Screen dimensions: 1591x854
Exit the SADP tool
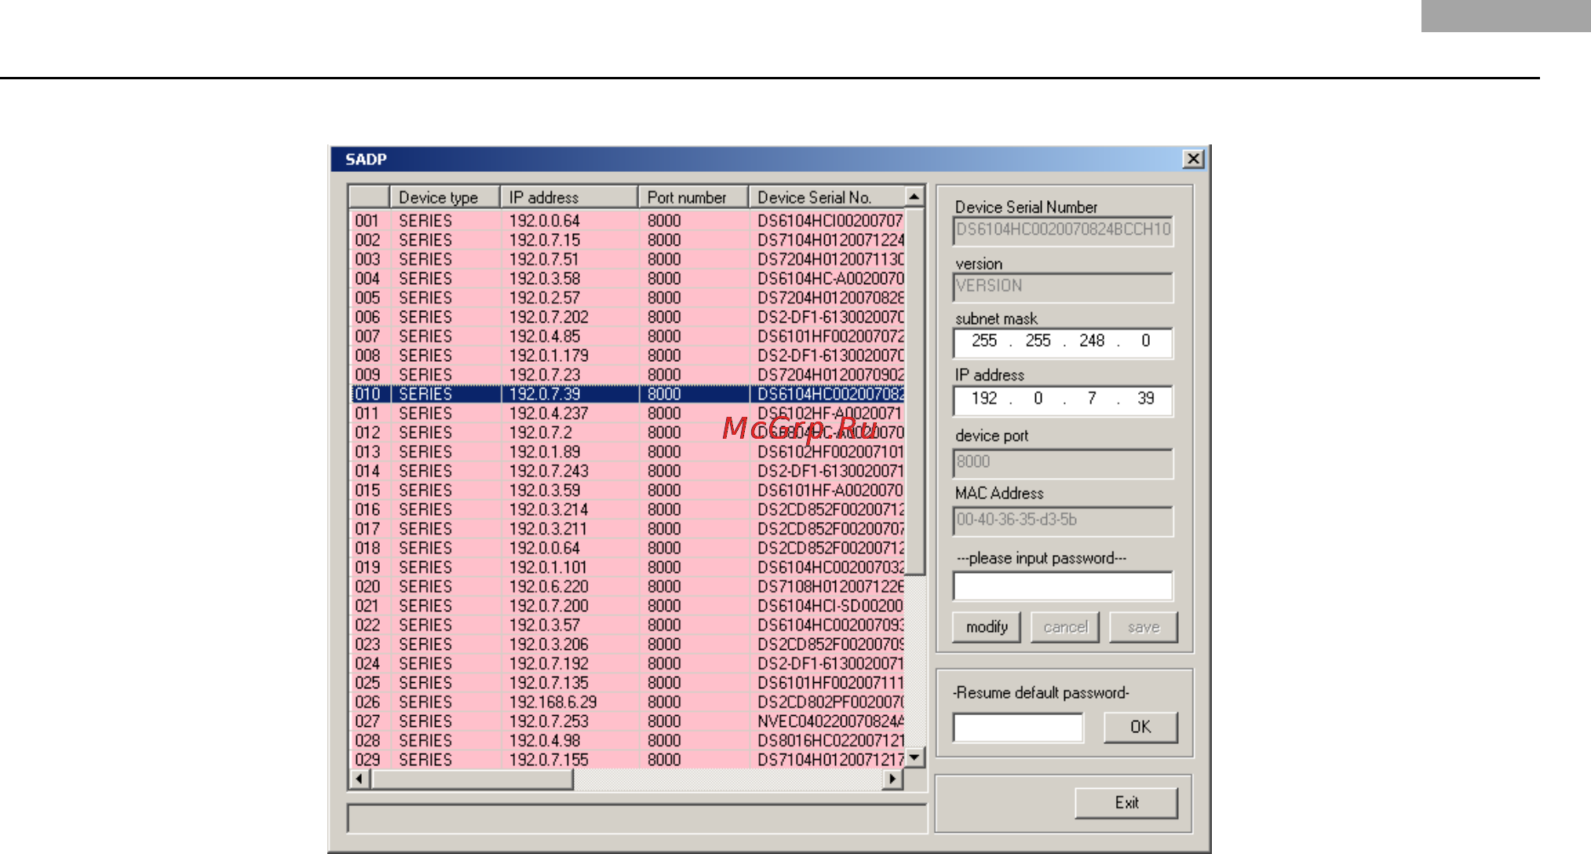[1126, 803]
